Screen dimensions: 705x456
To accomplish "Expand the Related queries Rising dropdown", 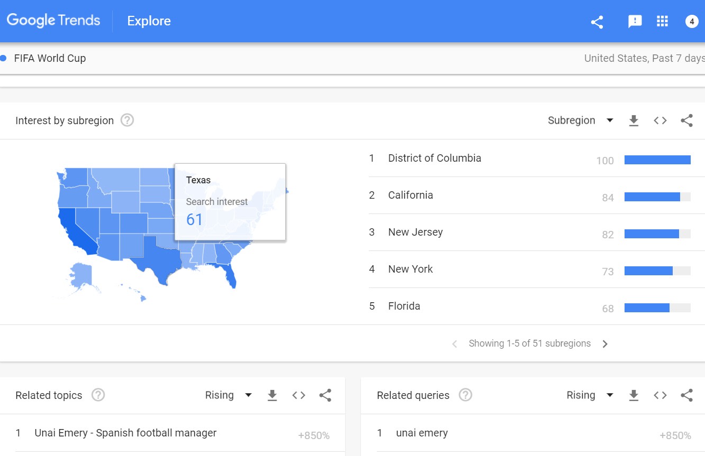I will point(590,395).
